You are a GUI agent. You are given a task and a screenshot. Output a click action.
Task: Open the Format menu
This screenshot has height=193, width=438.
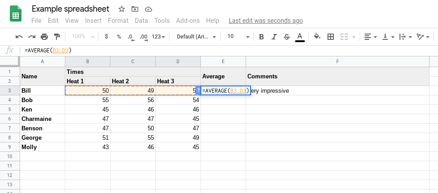[x=118, y=21]
